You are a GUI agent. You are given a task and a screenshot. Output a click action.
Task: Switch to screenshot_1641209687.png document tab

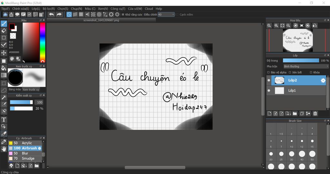[x=101, y=20]
